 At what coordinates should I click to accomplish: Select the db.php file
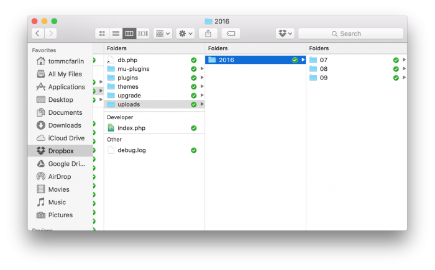tap(155, 60)
